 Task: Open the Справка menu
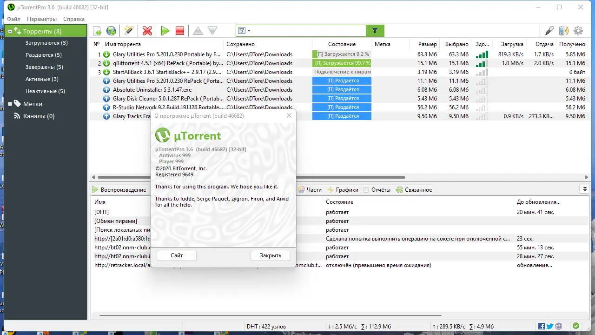point(74,19)
